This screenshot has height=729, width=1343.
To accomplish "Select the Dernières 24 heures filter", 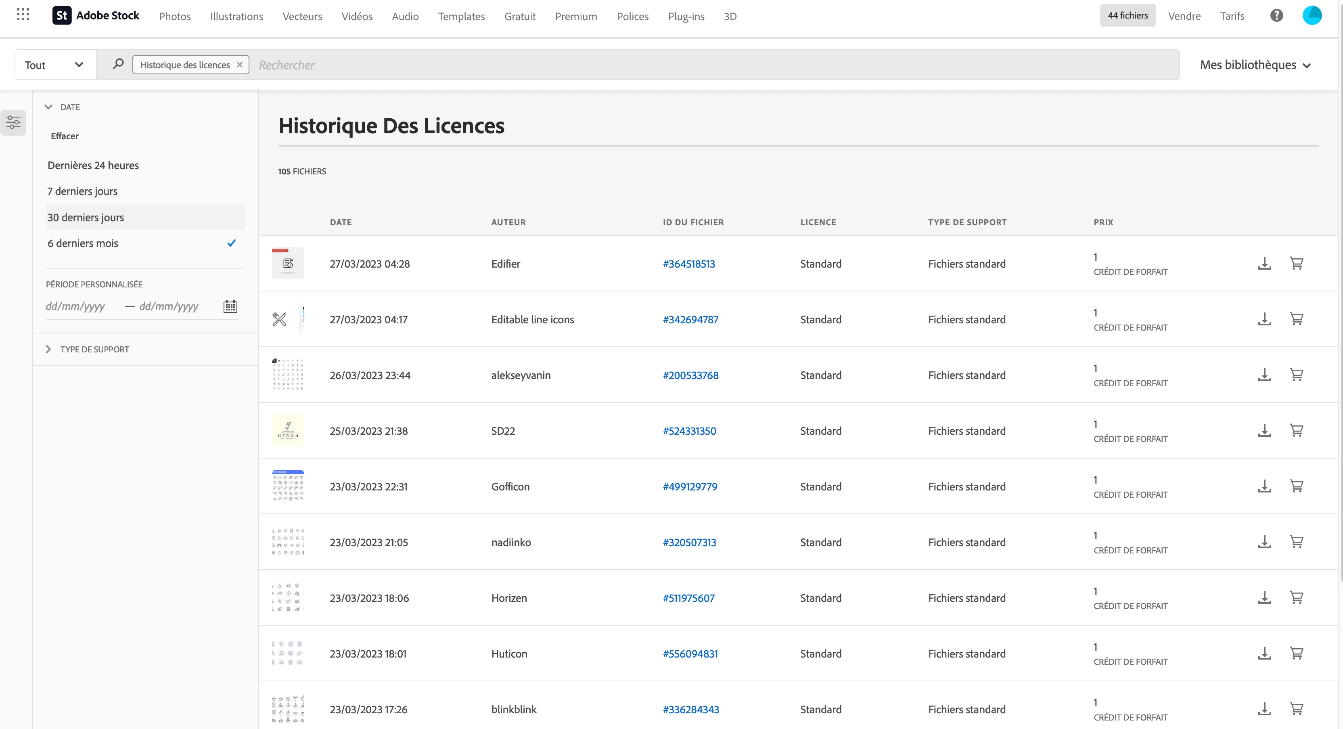I will pos(93,165).
